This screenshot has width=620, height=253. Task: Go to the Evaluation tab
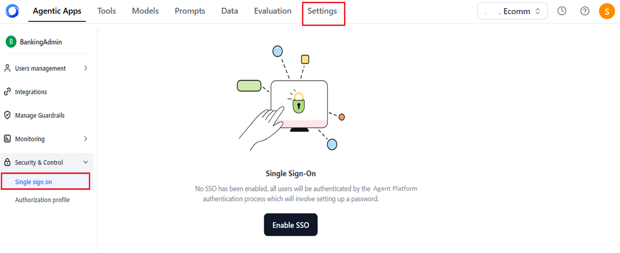tap(273, 11)
